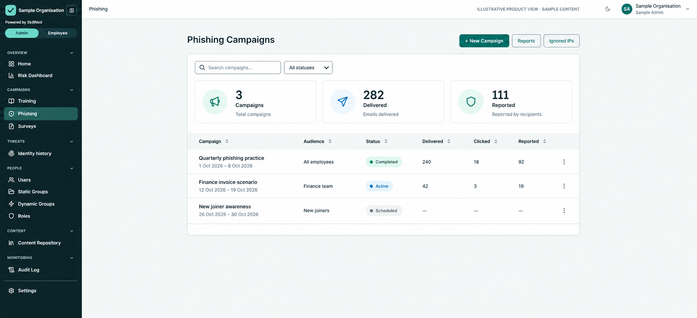Open Risk Dashboard in sidebar
The width and height of the screenshot is (697, 318).
point(41,75)
